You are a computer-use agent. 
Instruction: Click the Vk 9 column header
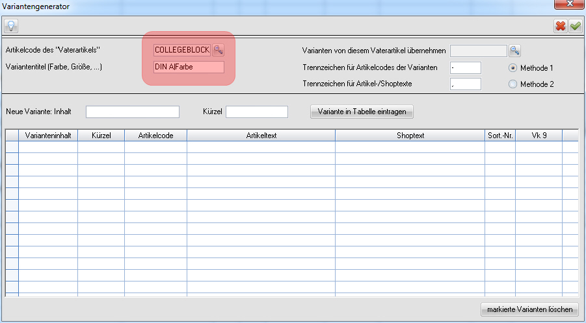tap(539, 135)
